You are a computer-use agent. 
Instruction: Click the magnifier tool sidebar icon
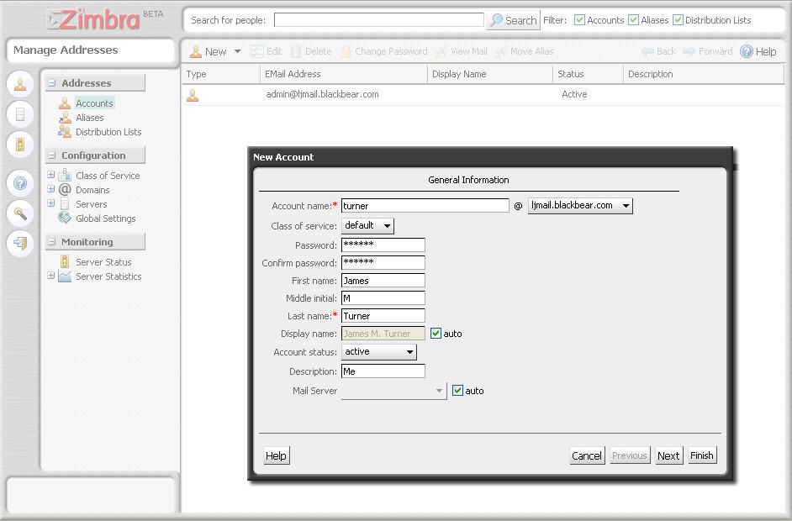21,213
